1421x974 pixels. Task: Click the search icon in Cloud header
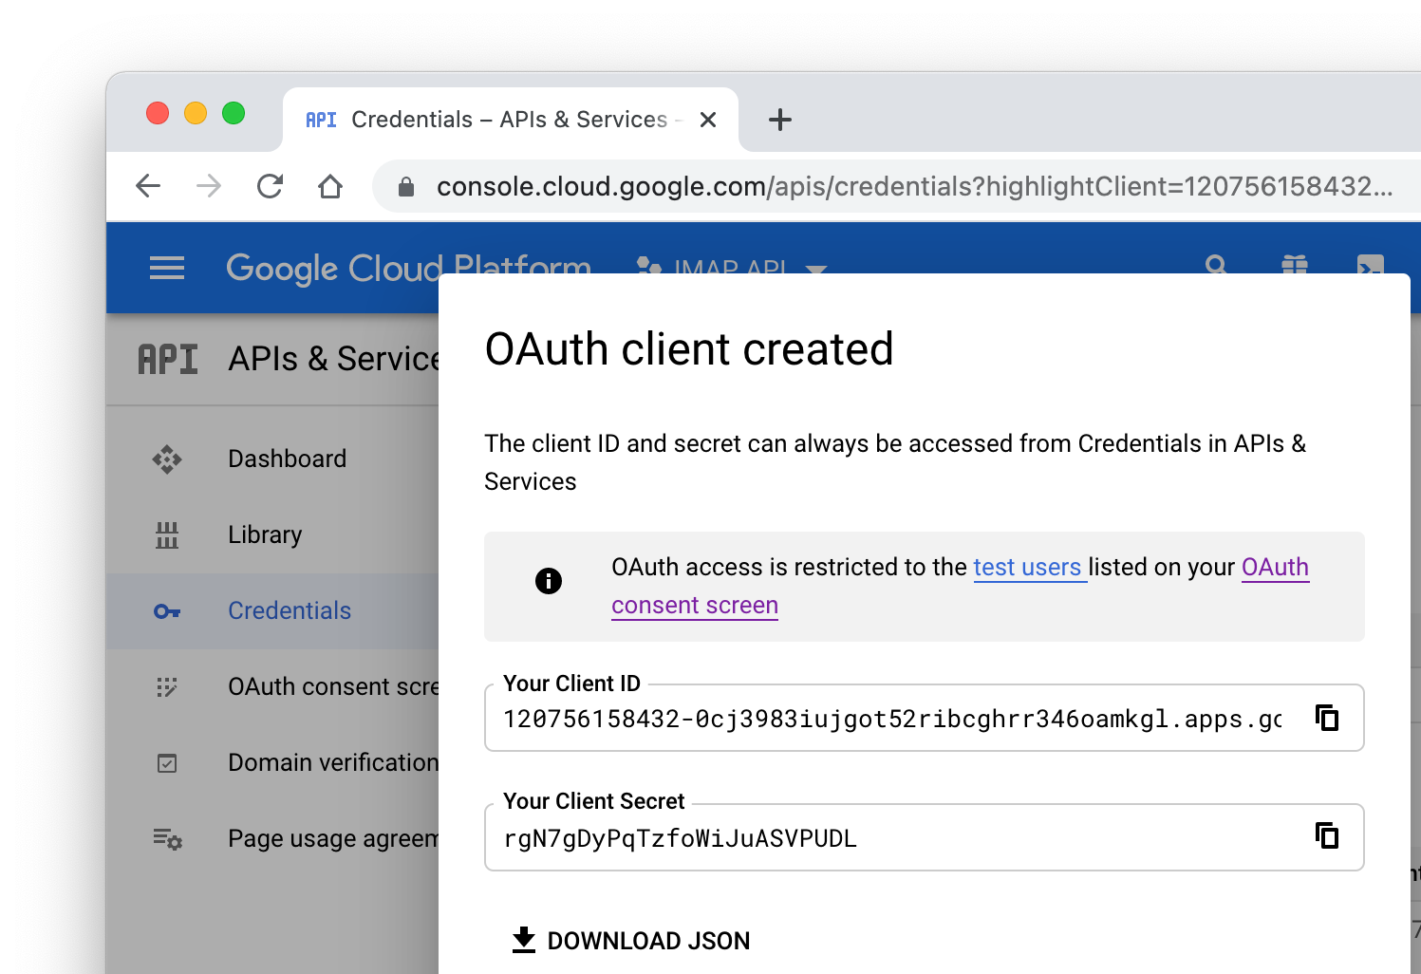(x=1216, y=266)
